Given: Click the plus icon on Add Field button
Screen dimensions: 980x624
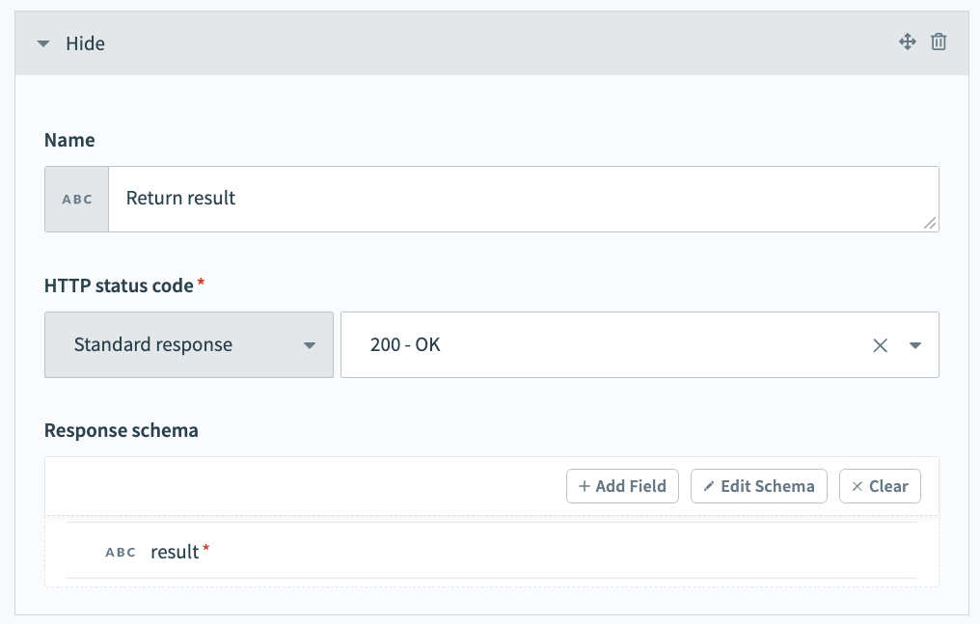Looking at the screenshot, I should [584, 486].
